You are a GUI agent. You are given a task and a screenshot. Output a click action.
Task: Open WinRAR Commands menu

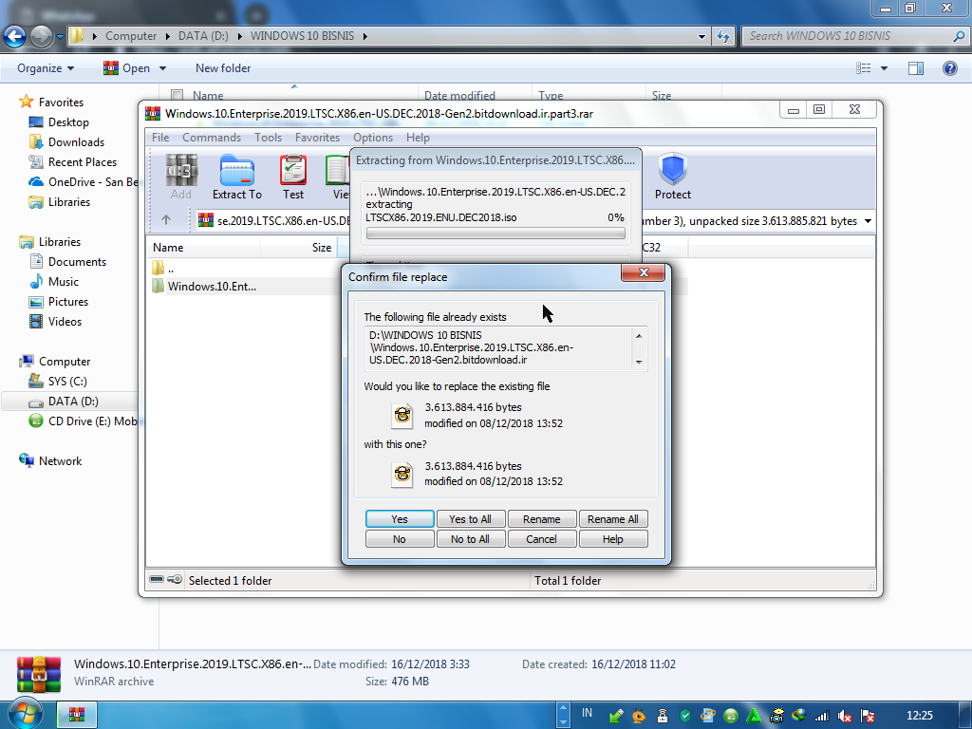212,138
